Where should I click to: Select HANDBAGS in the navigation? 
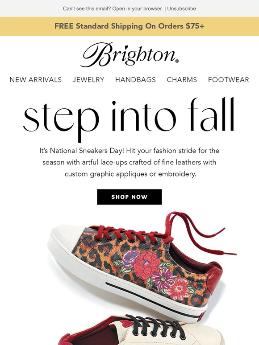click(x=136, y=80)
